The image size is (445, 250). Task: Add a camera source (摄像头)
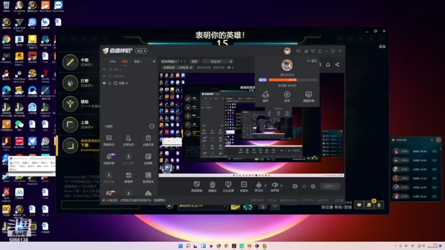(x=212, y=187)
